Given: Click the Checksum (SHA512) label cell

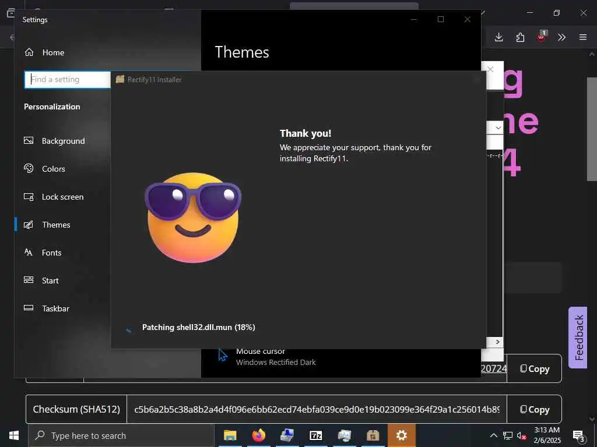Looking at the screenshot, I should click(76, 409).
